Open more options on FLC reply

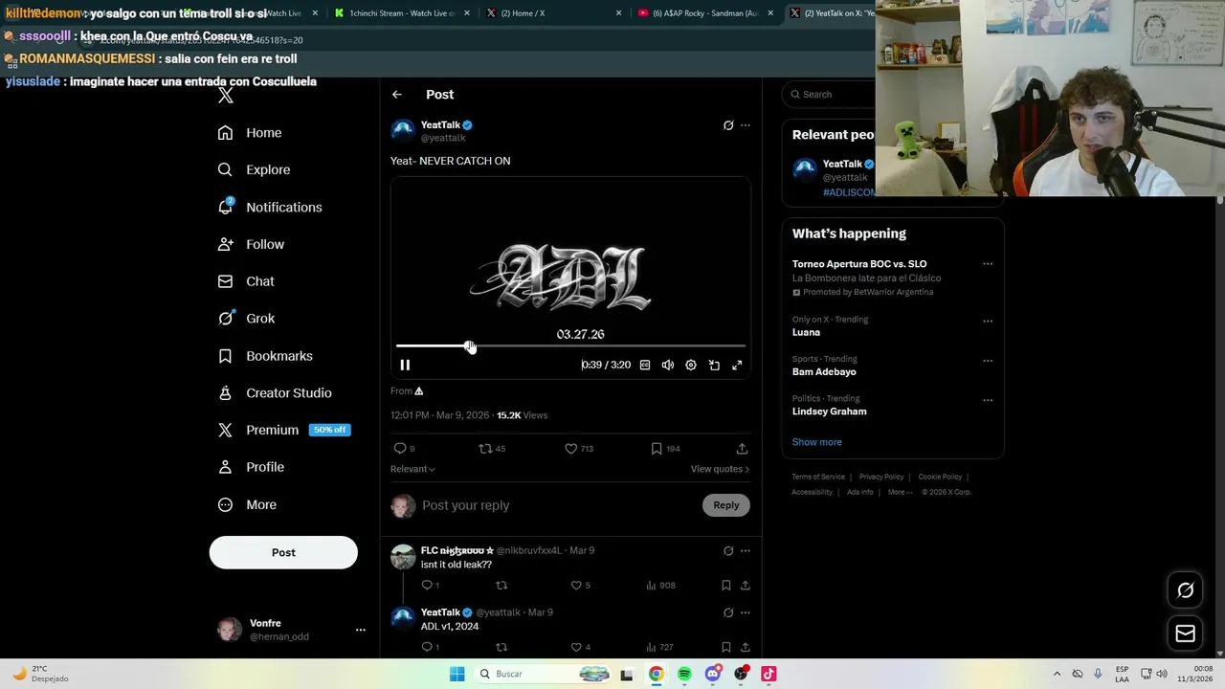[746, 551]
